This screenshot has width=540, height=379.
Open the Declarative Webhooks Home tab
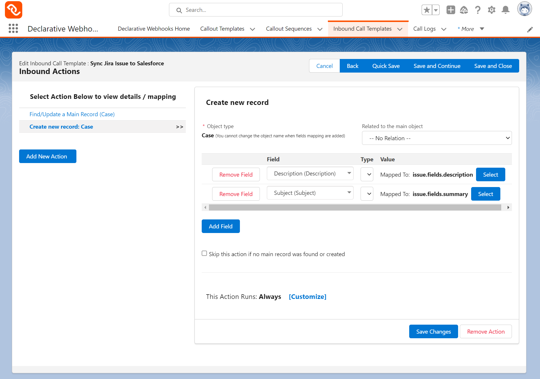pos(154,29)
